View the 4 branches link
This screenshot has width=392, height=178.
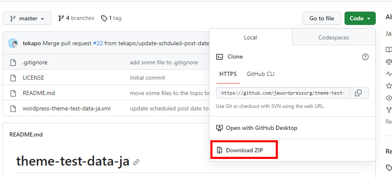76,18
